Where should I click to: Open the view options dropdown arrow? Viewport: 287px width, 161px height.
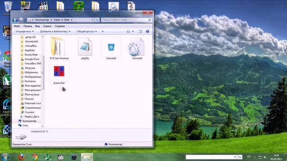click(133, 31)
